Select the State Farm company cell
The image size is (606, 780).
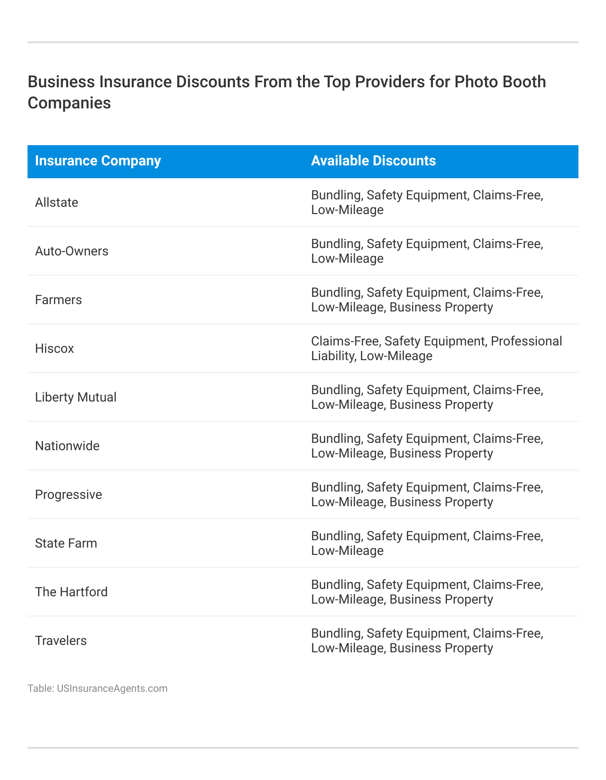pos(66,543)
